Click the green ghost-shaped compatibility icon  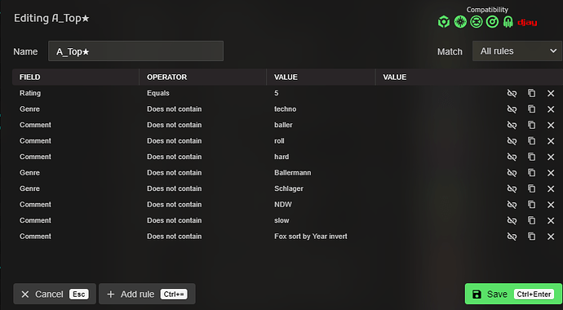pyautogui.click(x=508, y=22)
